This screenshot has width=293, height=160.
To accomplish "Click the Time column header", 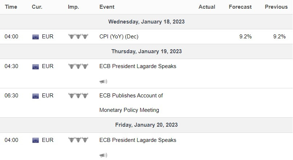I will [x=11, y=7].
